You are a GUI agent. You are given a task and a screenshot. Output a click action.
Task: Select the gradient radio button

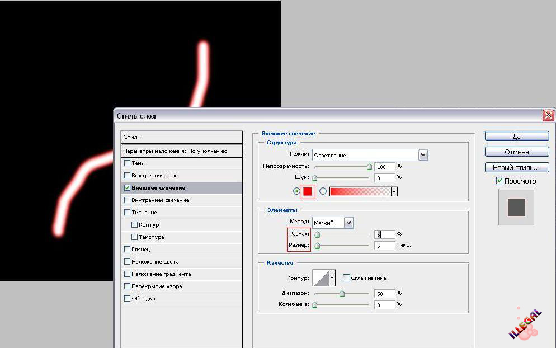[323, 191]
